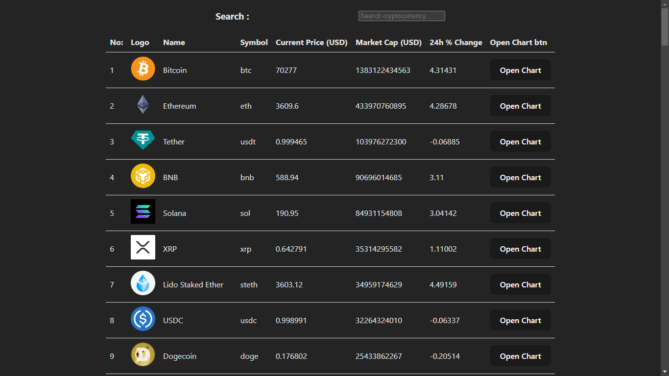Screen dimensions: 669x376
Task: Click 24h change value 4.31431
Action: tap(443, 70)
